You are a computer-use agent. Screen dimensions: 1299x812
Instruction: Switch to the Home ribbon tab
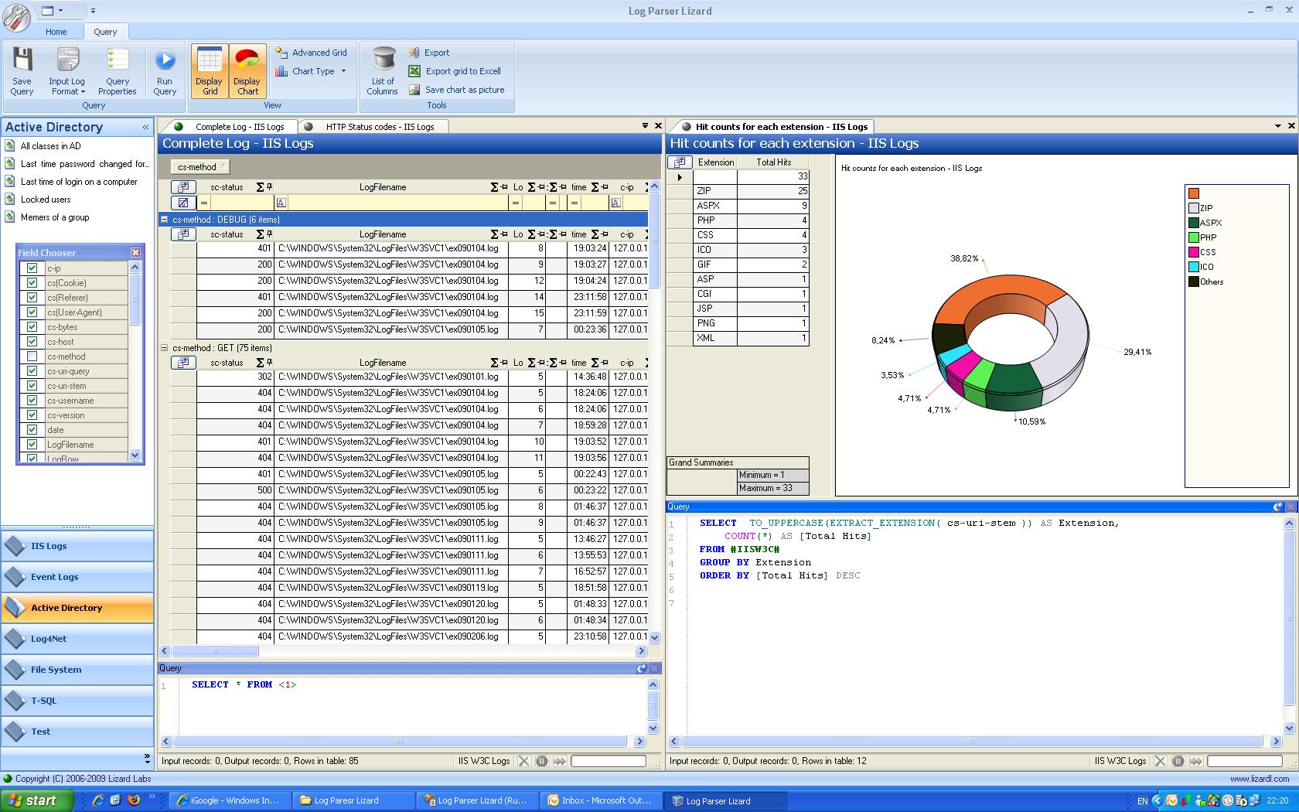coord(56,32)
